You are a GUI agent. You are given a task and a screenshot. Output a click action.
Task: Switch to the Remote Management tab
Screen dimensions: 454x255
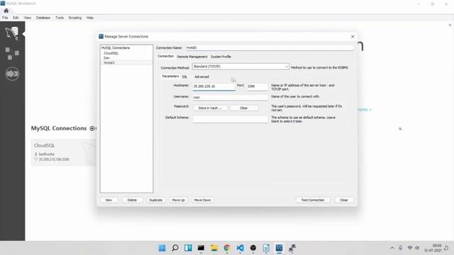coord(192,57)
